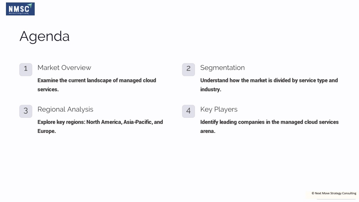
Task: Click the 'Examine the current landscape' description
Action: [x=97, y=85]
